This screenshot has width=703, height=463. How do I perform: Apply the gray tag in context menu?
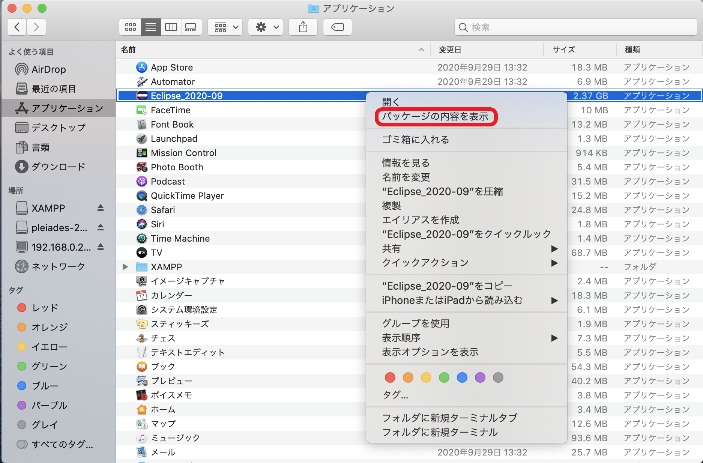pos(498,377)
